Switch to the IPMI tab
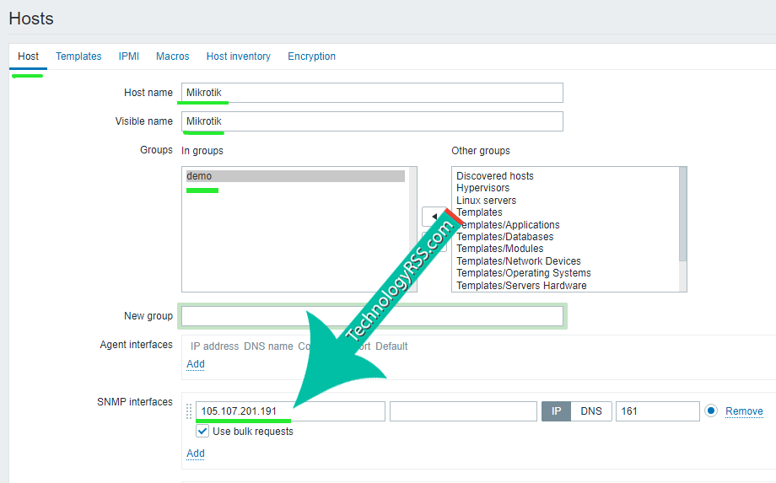This screenshot has height=483, width=776. click(x=129, y=56)
